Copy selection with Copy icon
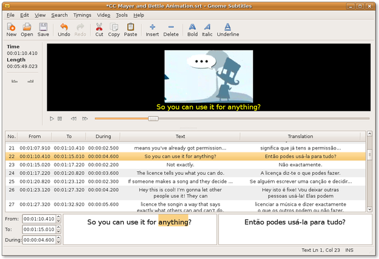Viewport: 379px width, 259px height. click(114, 30)
